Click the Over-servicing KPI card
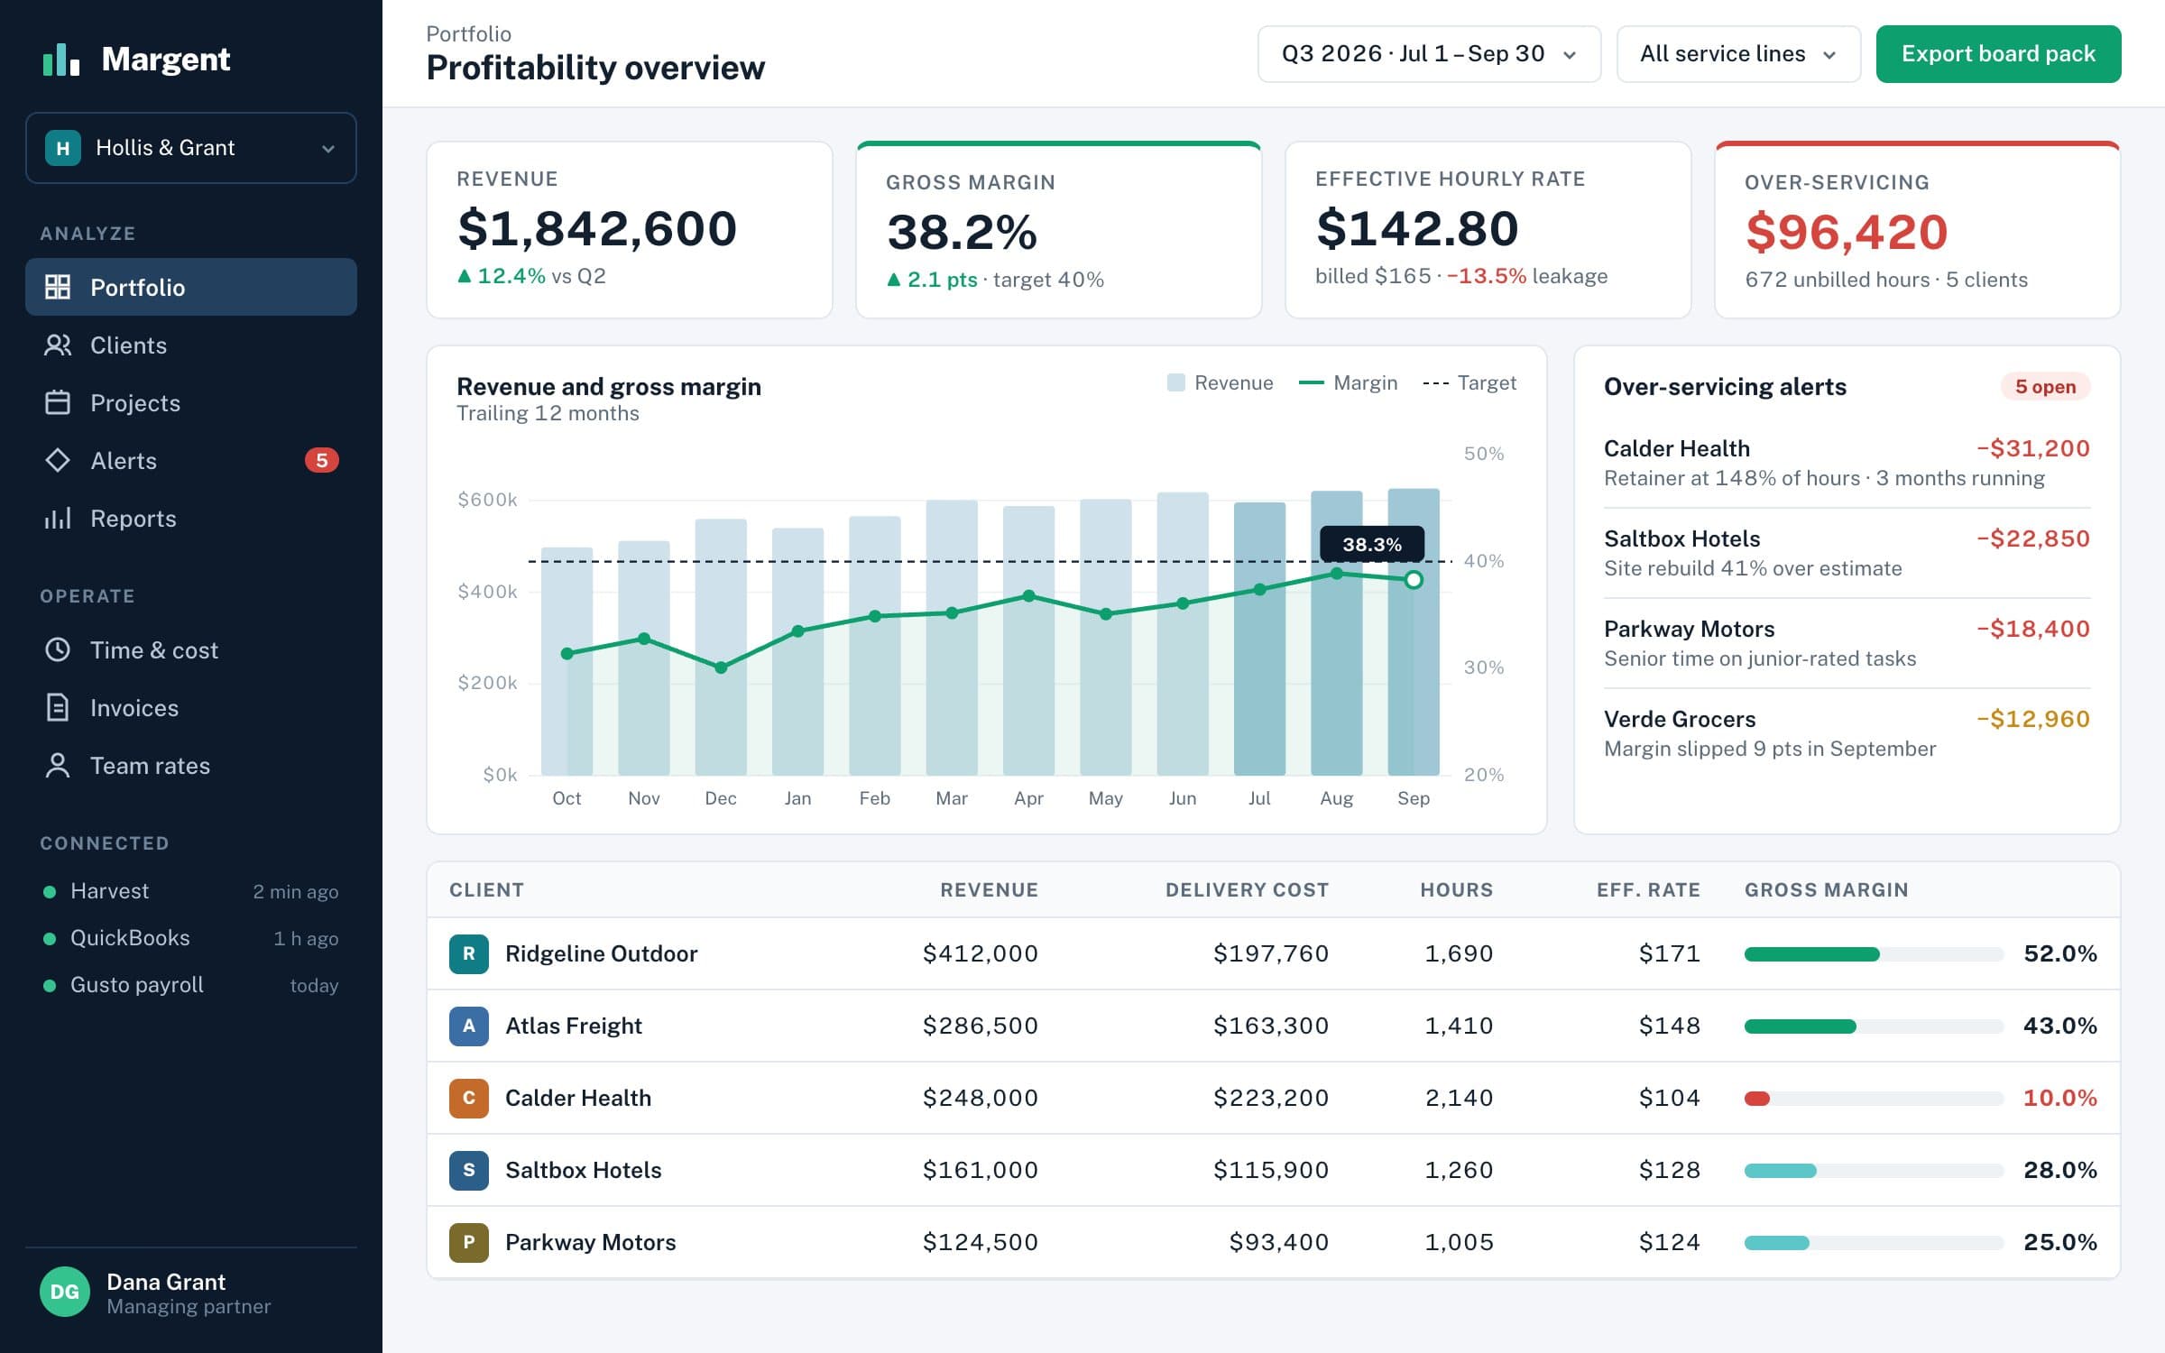 1917,230
